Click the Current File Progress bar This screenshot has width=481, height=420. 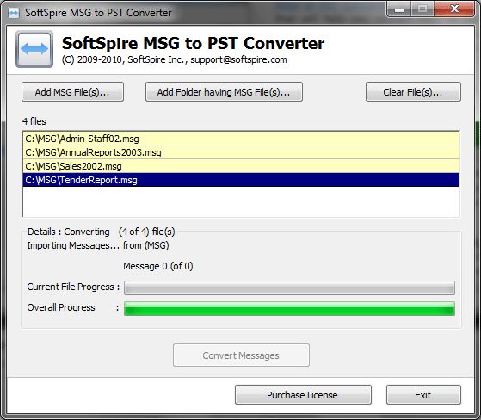(289, 287)
